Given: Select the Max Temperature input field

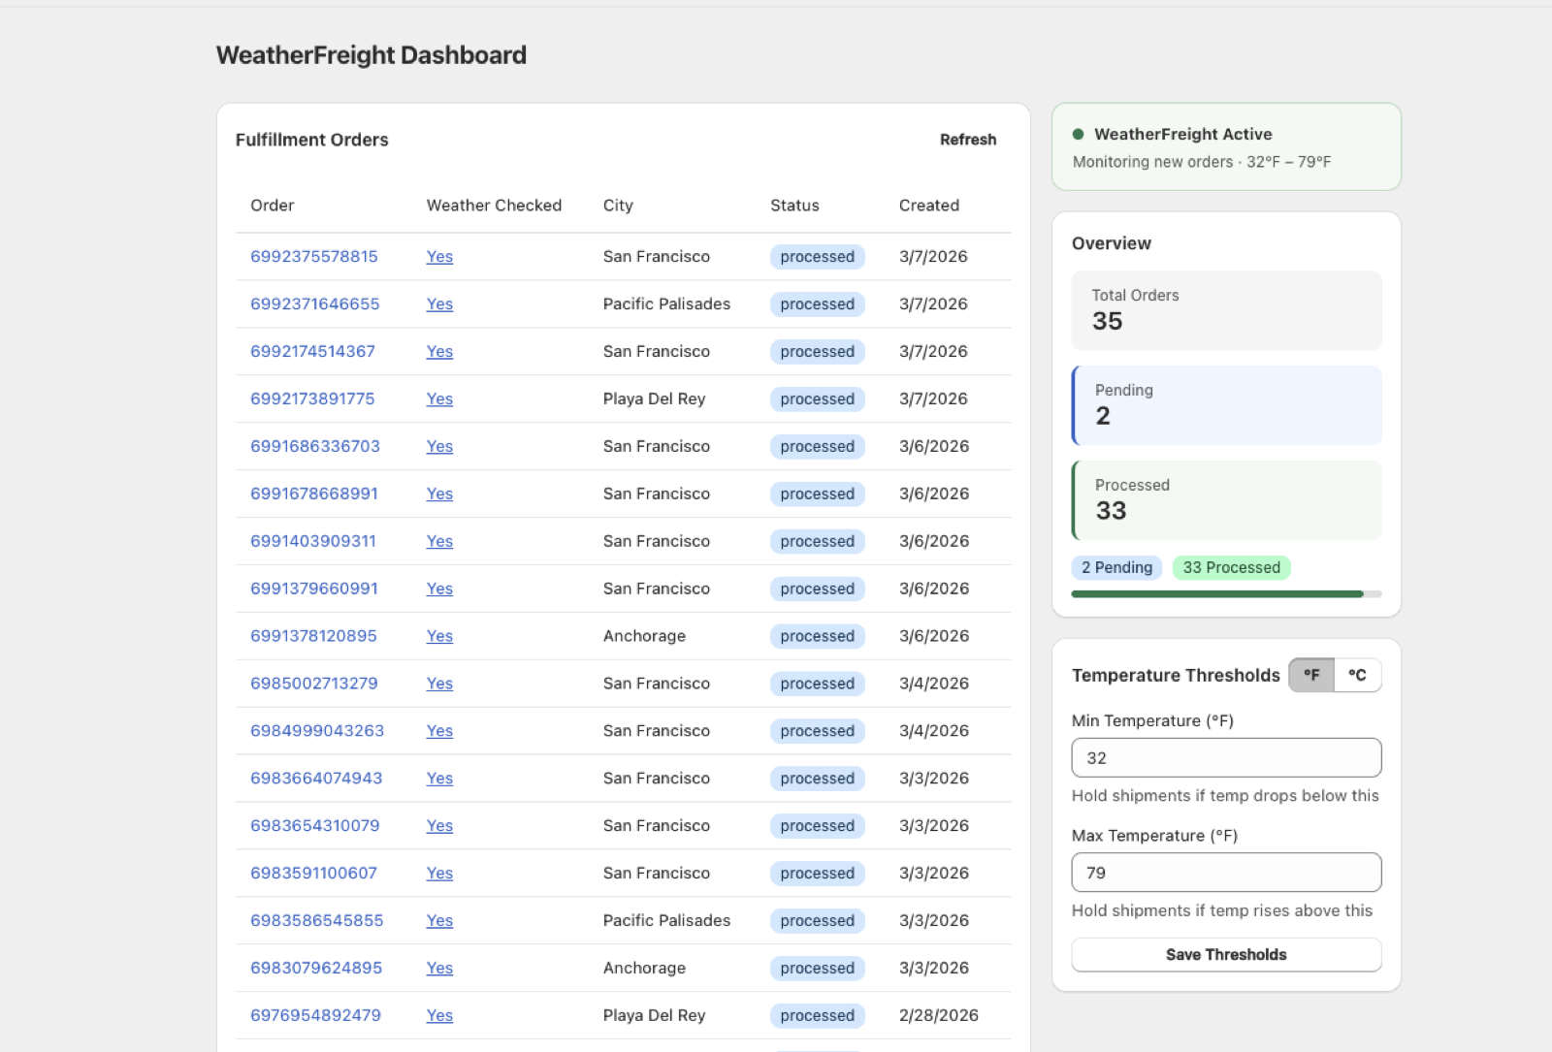Looking at the screenshot, I should tap(1225, 873).
